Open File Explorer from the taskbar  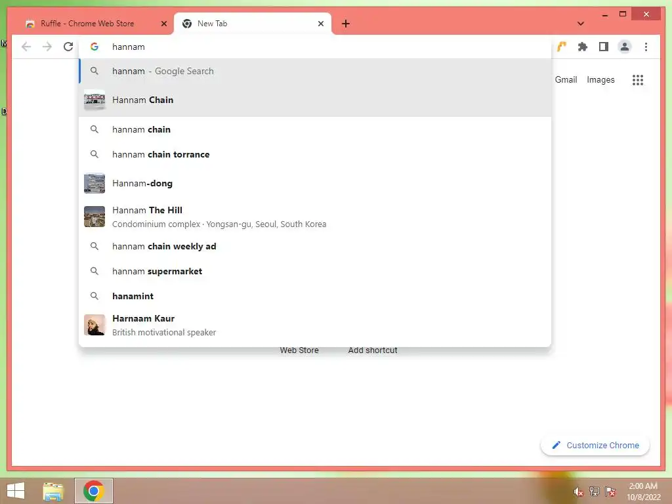coord(53,491)
